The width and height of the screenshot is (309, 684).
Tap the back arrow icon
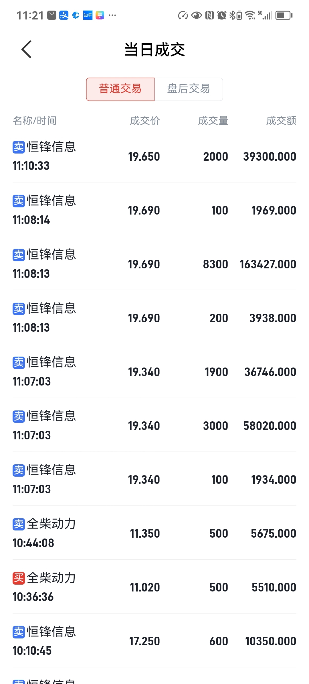pyautogui.click(x=26, y=50)
